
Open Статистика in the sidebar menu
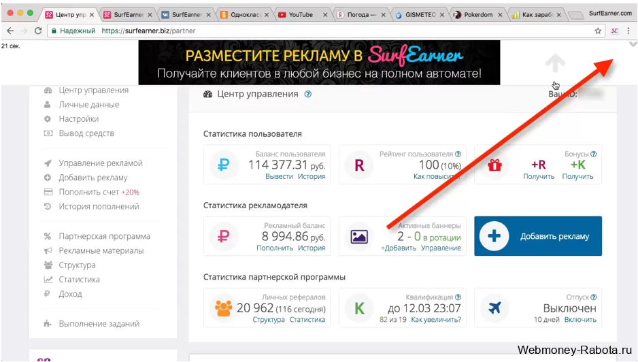click(x=79, y=280)
